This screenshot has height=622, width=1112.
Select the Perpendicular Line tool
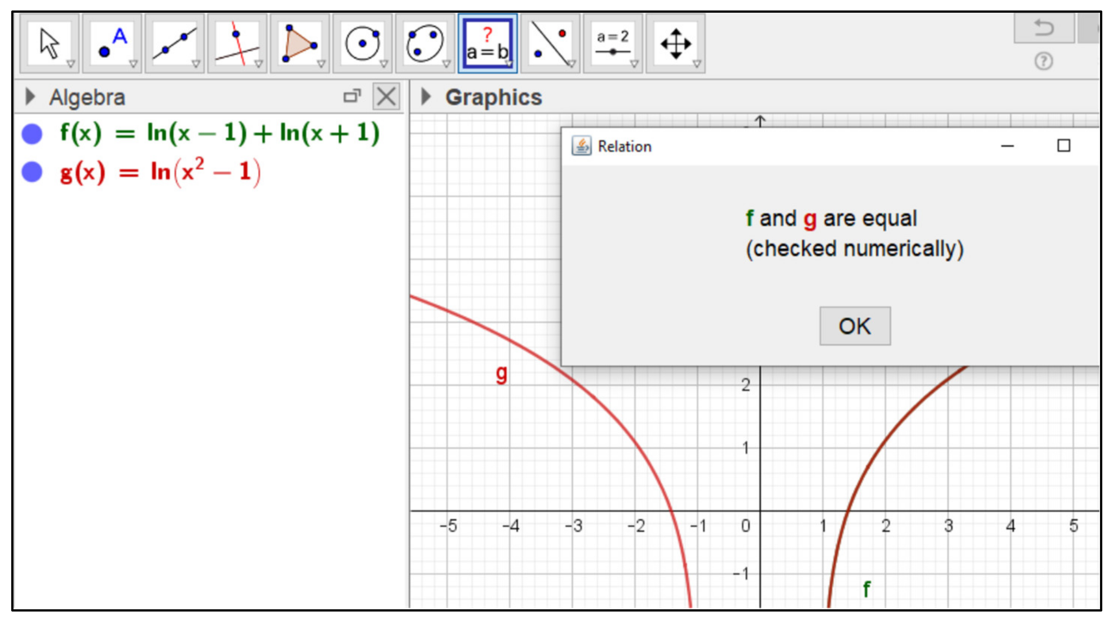click(x=237, y=44)
